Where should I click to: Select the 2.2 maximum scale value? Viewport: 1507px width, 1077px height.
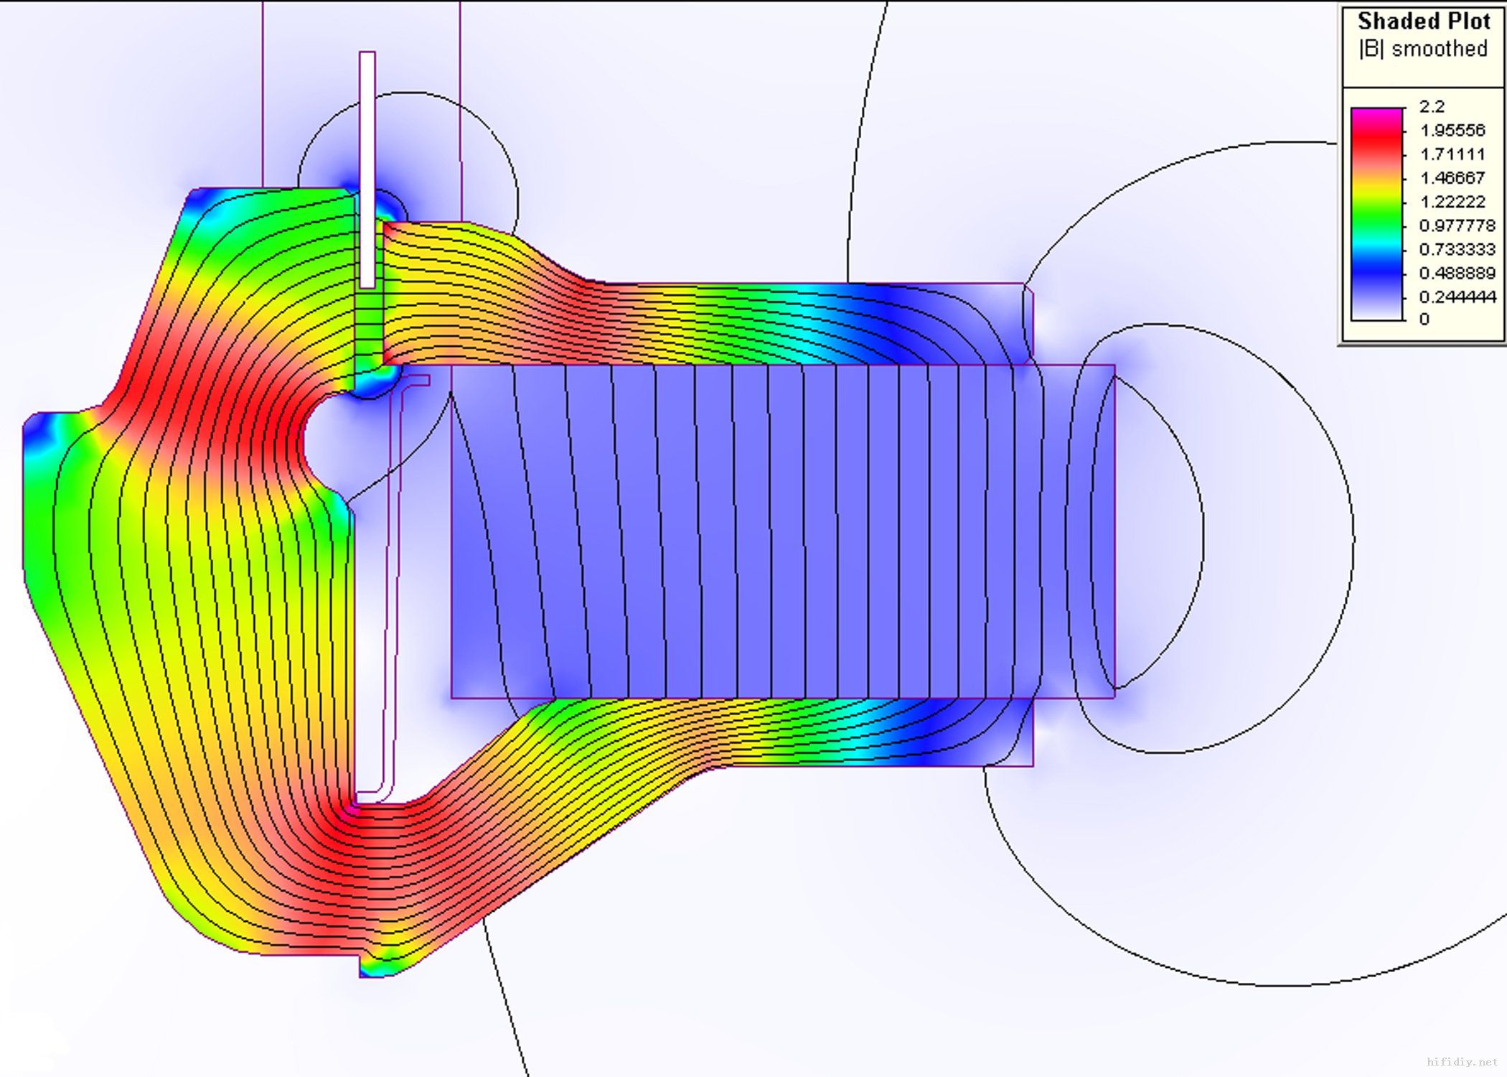(x=1432, y=107)
